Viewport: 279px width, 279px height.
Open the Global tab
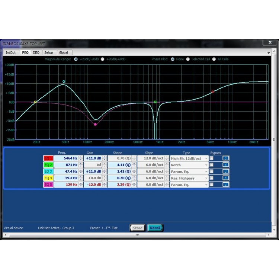point(63,52)
